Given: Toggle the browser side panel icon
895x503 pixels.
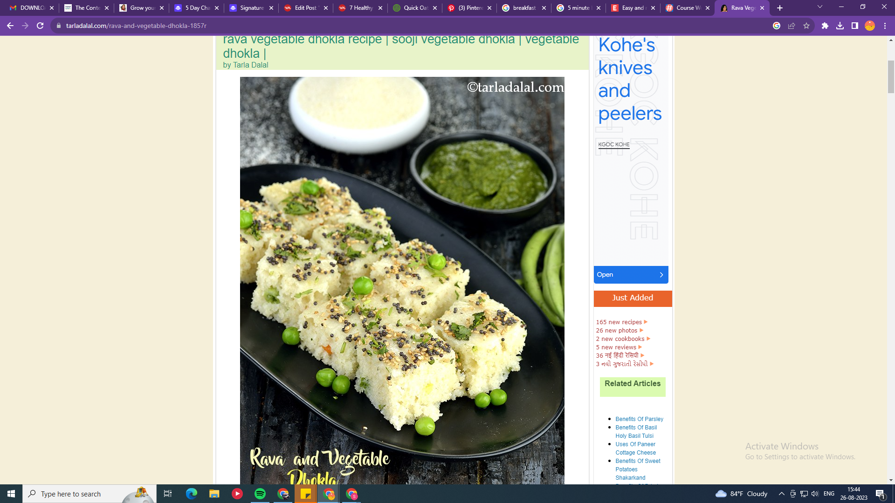Looking at the screenshot, I should pos(855,26).
